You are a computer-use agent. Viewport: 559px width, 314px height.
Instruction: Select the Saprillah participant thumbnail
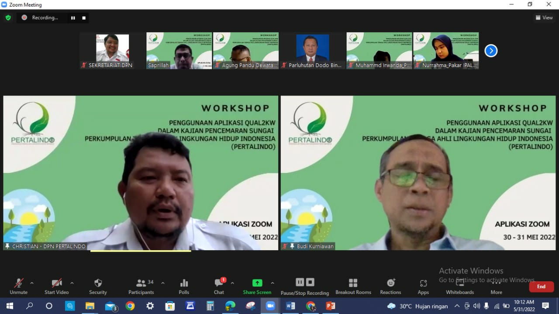tap(179, 51)
